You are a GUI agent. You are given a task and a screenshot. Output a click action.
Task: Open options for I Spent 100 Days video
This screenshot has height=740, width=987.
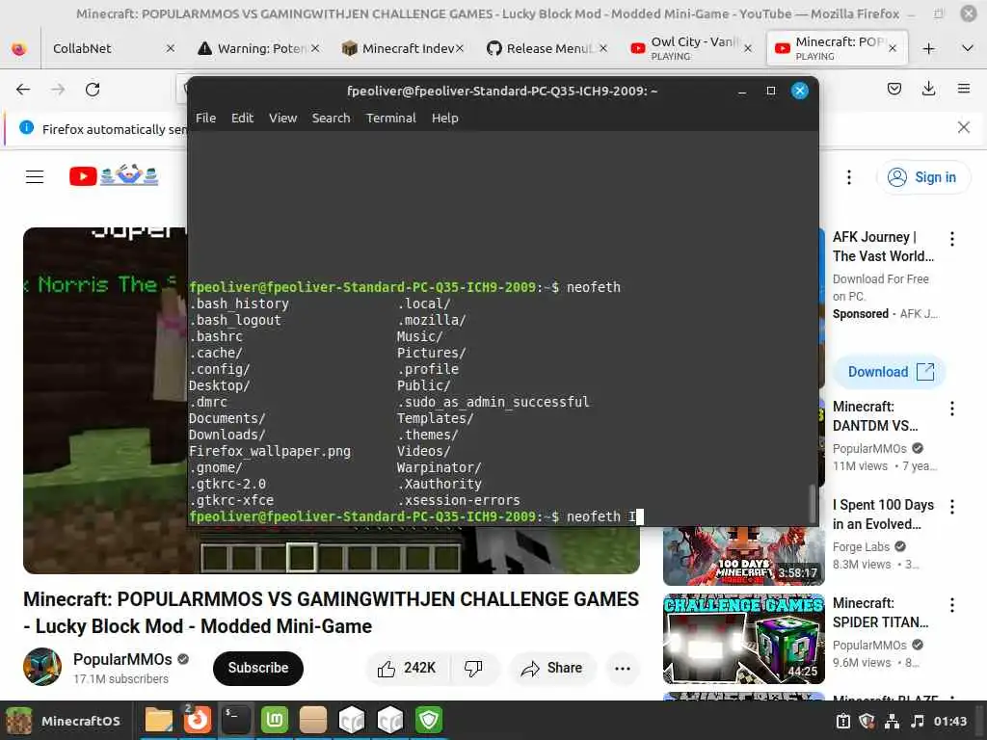[x=951, y=507]
